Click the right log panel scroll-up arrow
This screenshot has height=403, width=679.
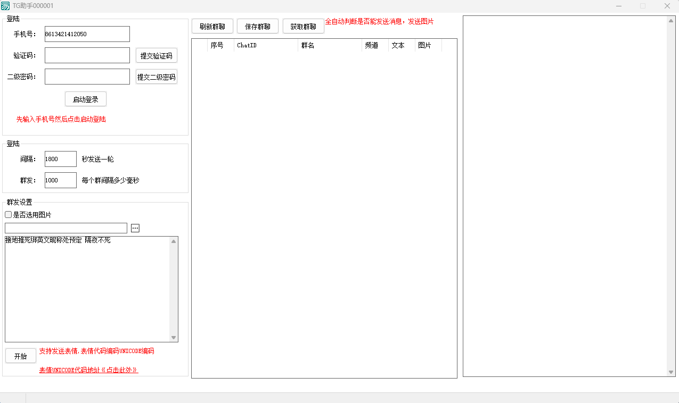click(x=671, y=21)
